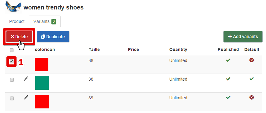Image resolution: width=266 pixels, height=113 pixels.
Task: Uncheck the first red variant checkbox
Action: point(12,61)
